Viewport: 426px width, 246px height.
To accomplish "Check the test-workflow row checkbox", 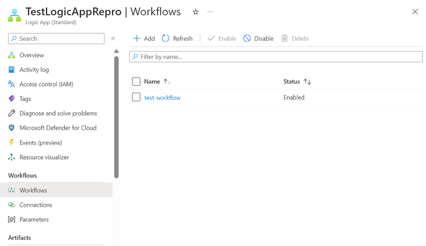I will click(136, 97).
